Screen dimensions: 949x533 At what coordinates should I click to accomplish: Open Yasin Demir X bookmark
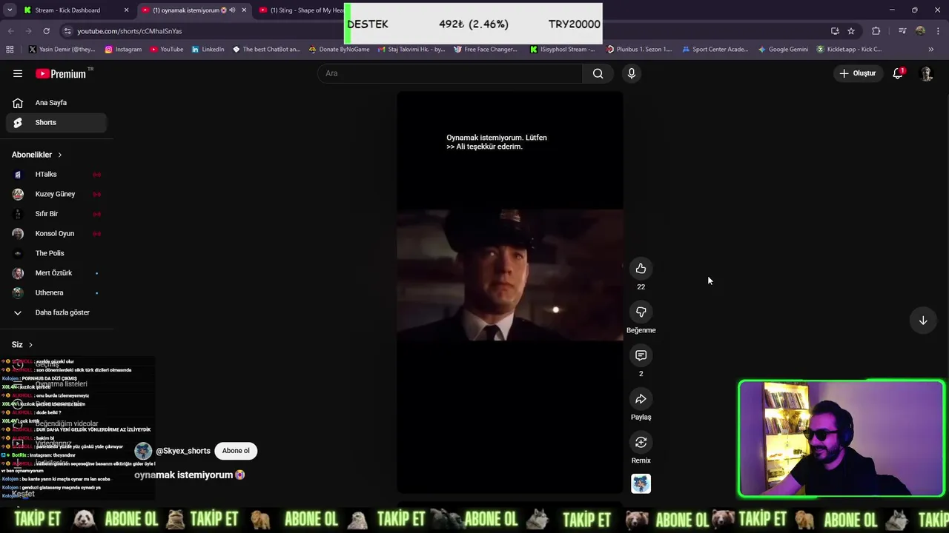(x=62, y=50)
